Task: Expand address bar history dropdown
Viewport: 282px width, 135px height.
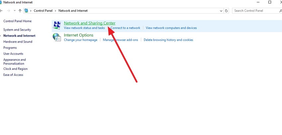Action: pyautogui.click(x=221, y=11)
